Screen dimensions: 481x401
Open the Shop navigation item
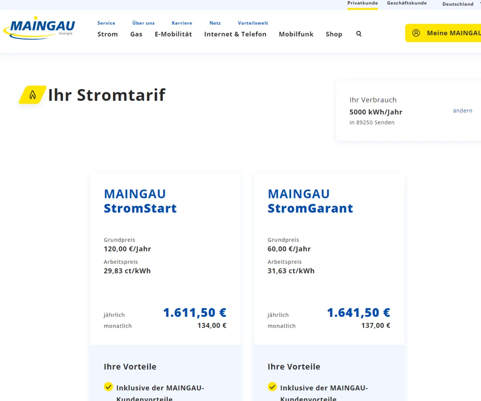[x=334, y=34]
